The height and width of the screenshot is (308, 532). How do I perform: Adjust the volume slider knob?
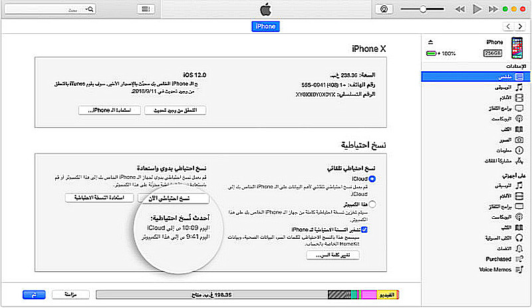[423, 9]
